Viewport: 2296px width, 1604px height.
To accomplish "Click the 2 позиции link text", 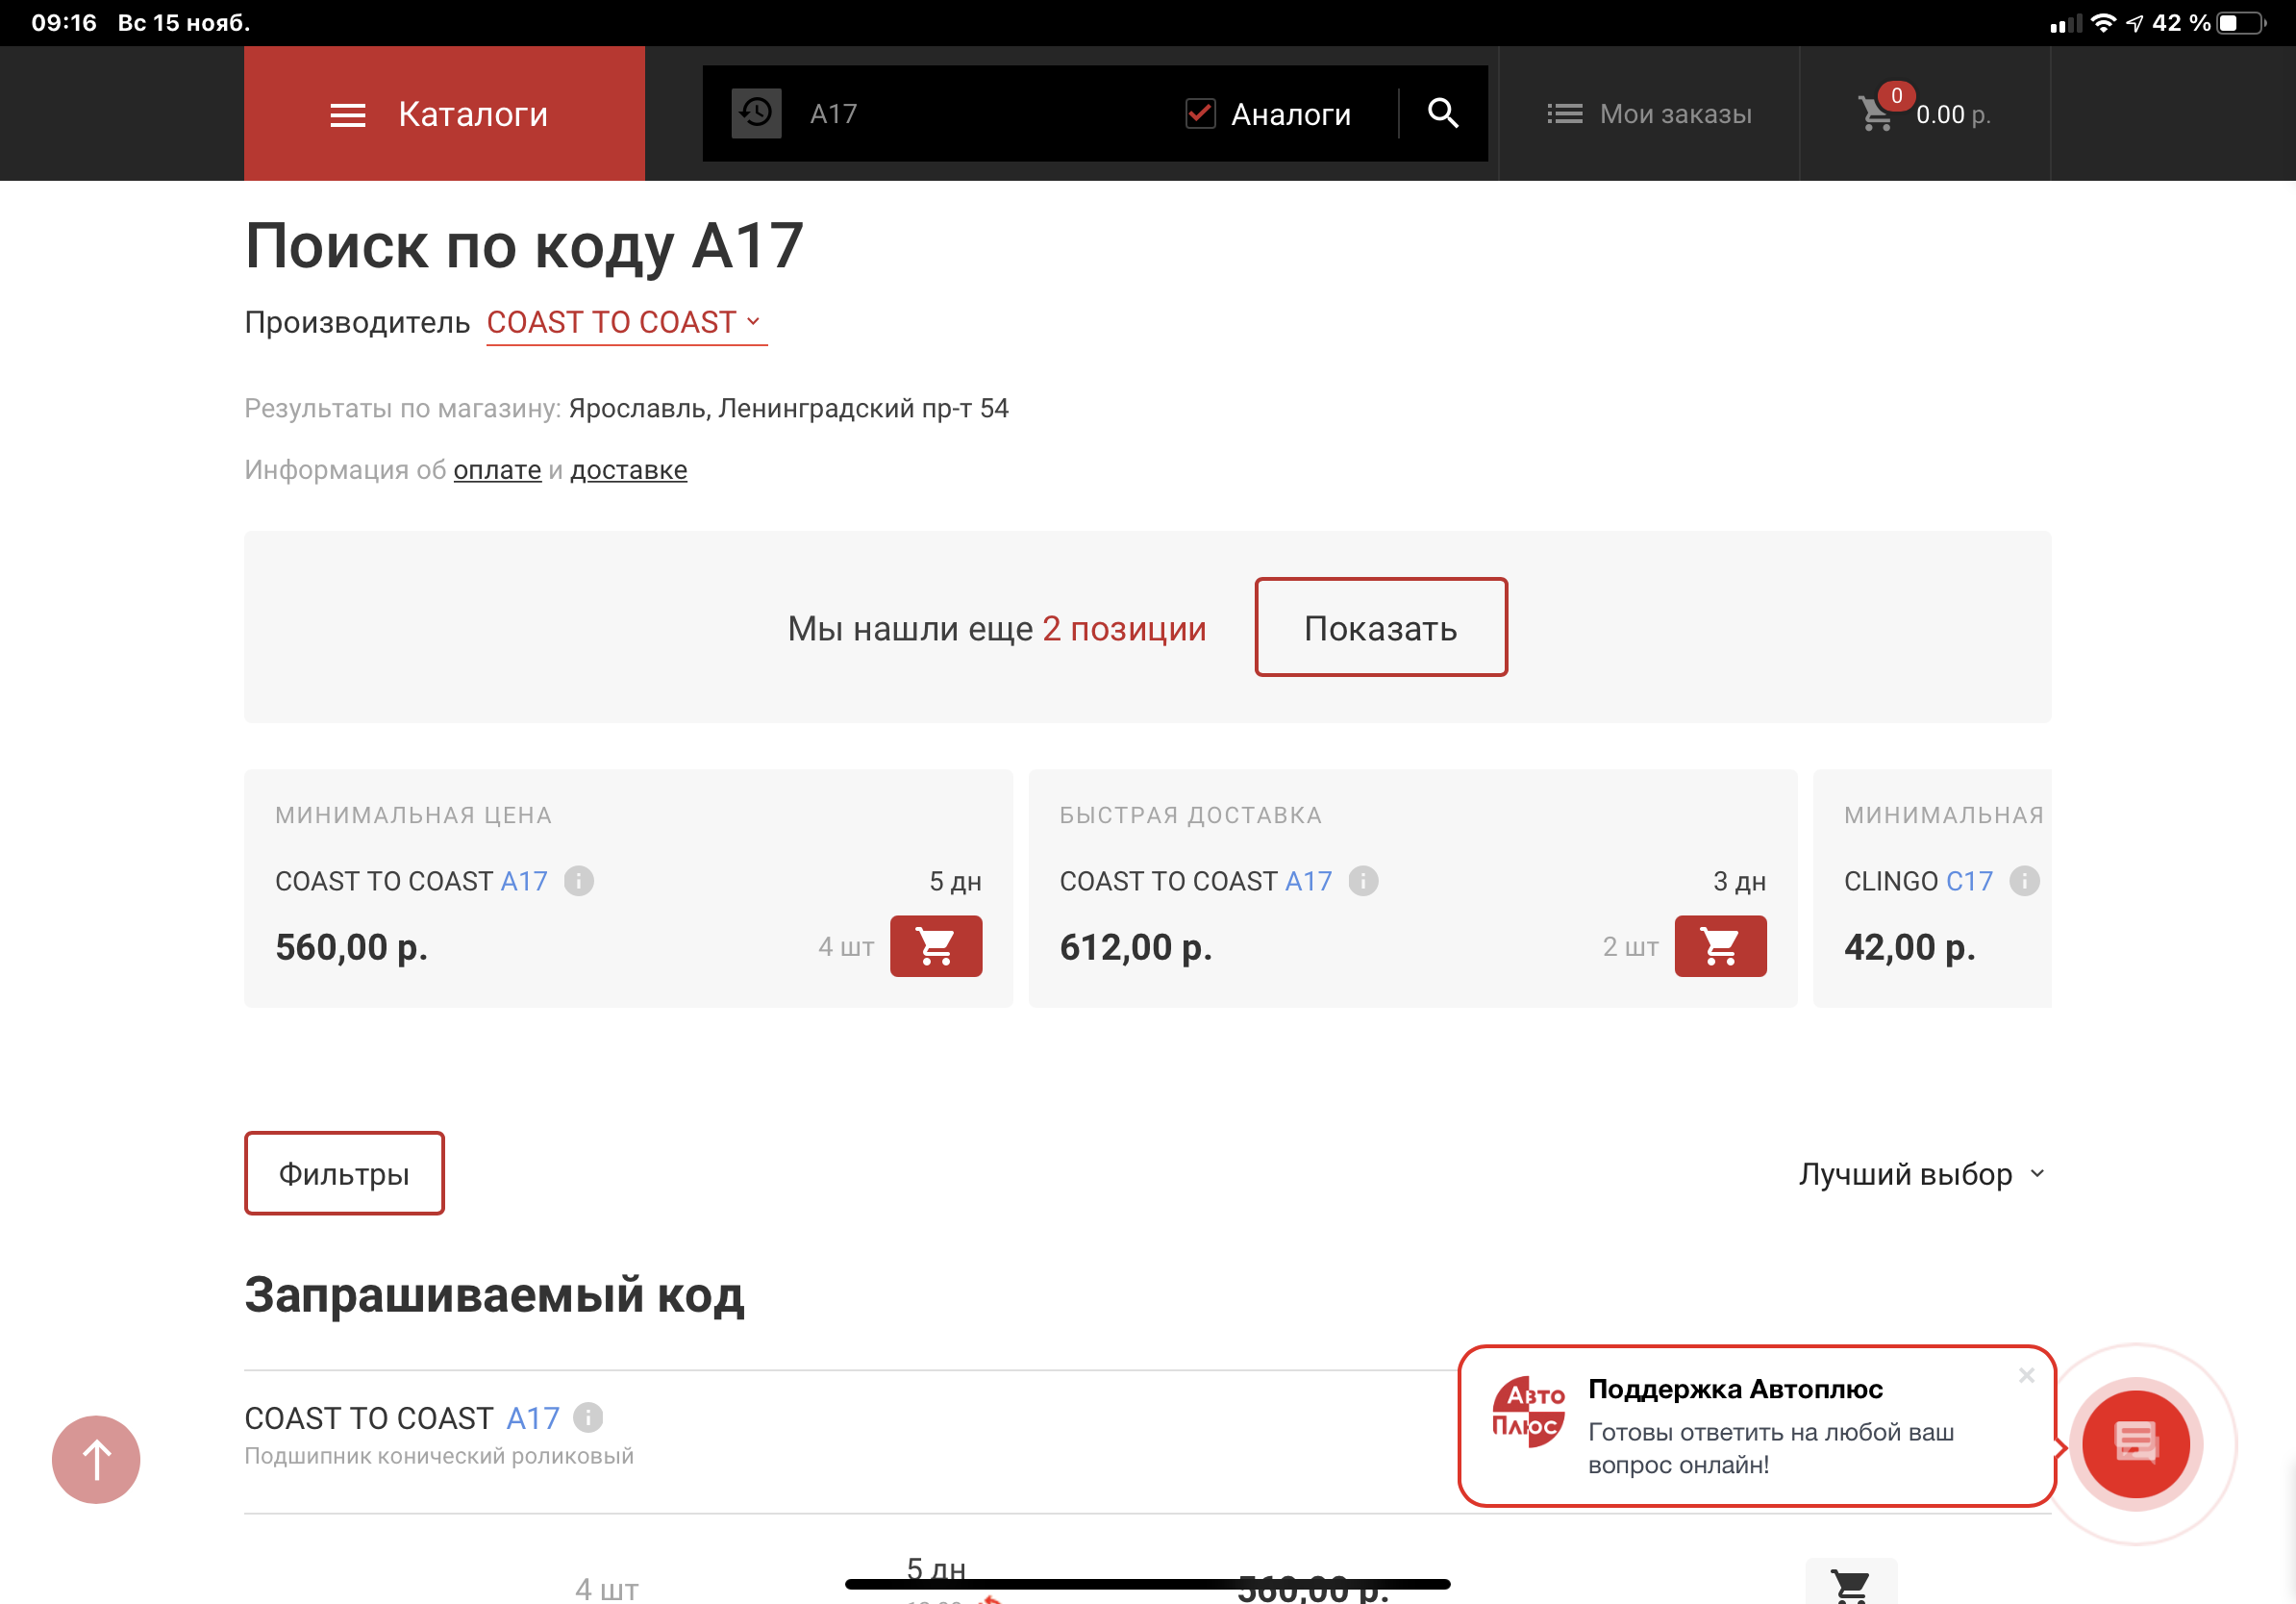I will [1124, 628].
